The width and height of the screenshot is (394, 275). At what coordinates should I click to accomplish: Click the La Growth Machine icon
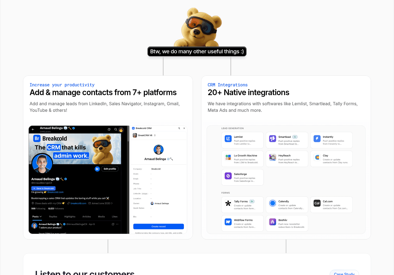[x=228, y=157]
